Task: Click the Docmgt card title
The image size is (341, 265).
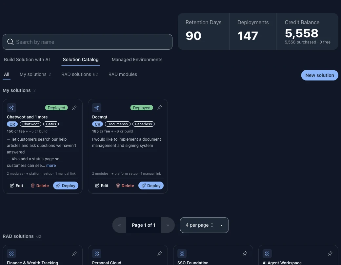Action: point(100,117)
